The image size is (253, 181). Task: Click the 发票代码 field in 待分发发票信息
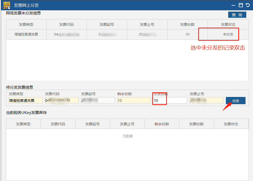point(62,101)
